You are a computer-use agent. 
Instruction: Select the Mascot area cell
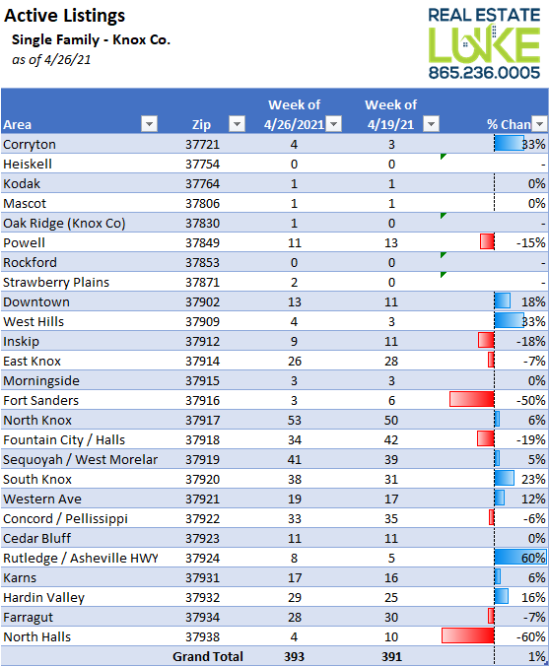pos(81,204)
